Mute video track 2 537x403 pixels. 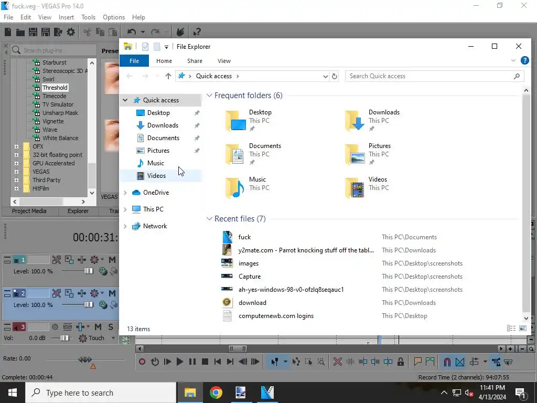[x=112, y=293]
